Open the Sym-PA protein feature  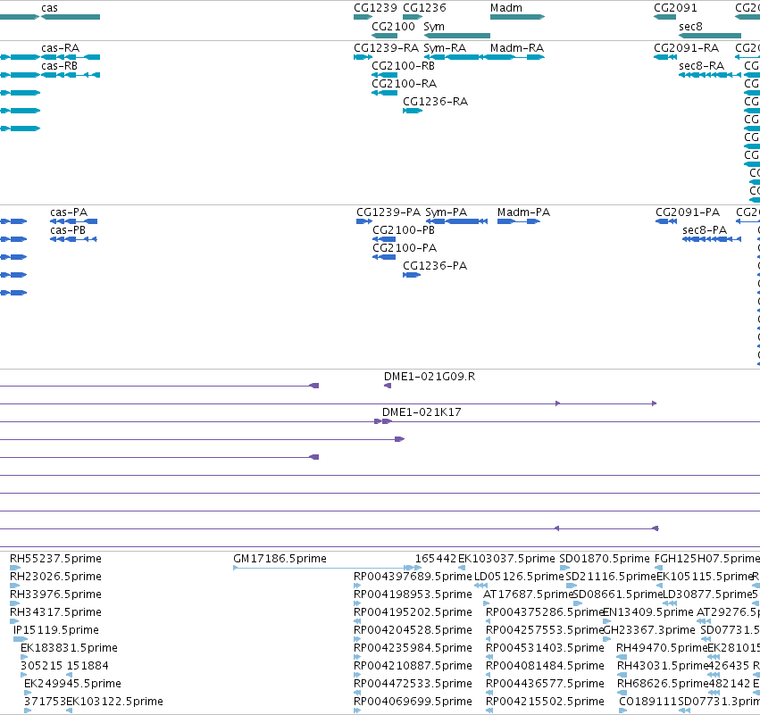(x=456, y=221)
